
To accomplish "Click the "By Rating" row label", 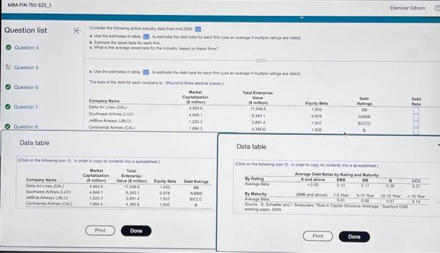I will pos(254,178).
